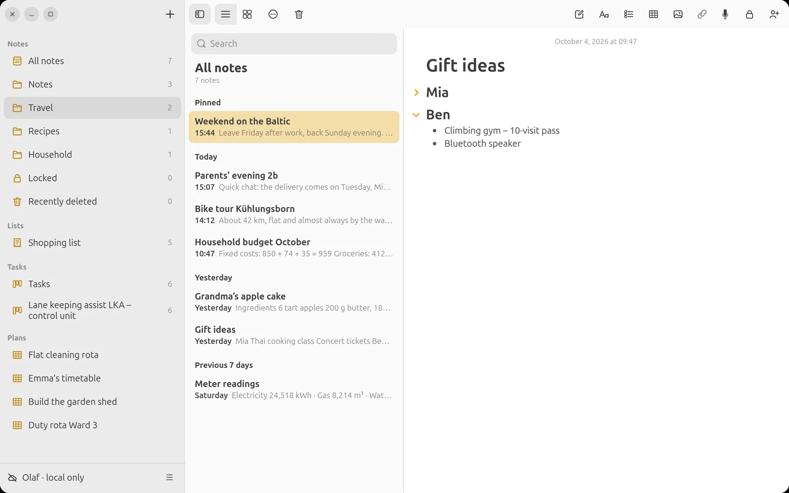Open the Locked folder
Screen dimensions: 789x493
(x=92, y=178)
